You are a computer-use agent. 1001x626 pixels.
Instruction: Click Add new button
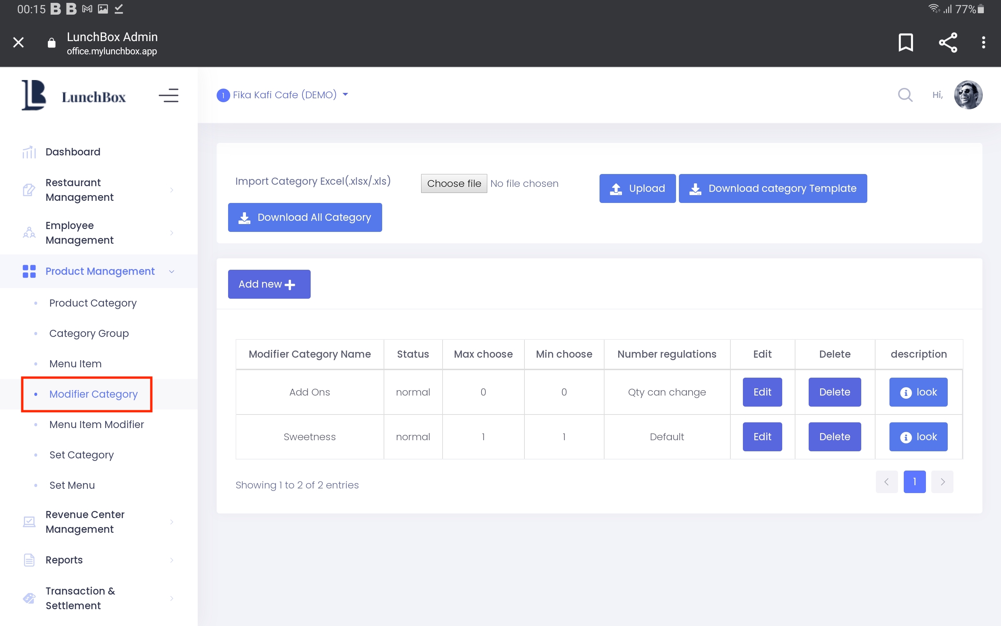click(x=269, y=284)
